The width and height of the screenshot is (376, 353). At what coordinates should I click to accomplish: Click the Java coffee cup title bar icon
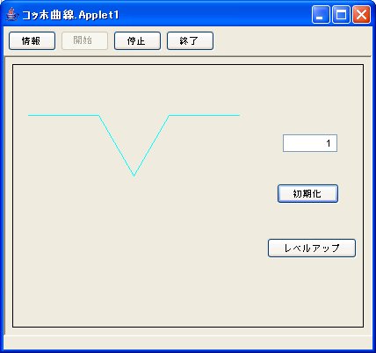[11, 14]
